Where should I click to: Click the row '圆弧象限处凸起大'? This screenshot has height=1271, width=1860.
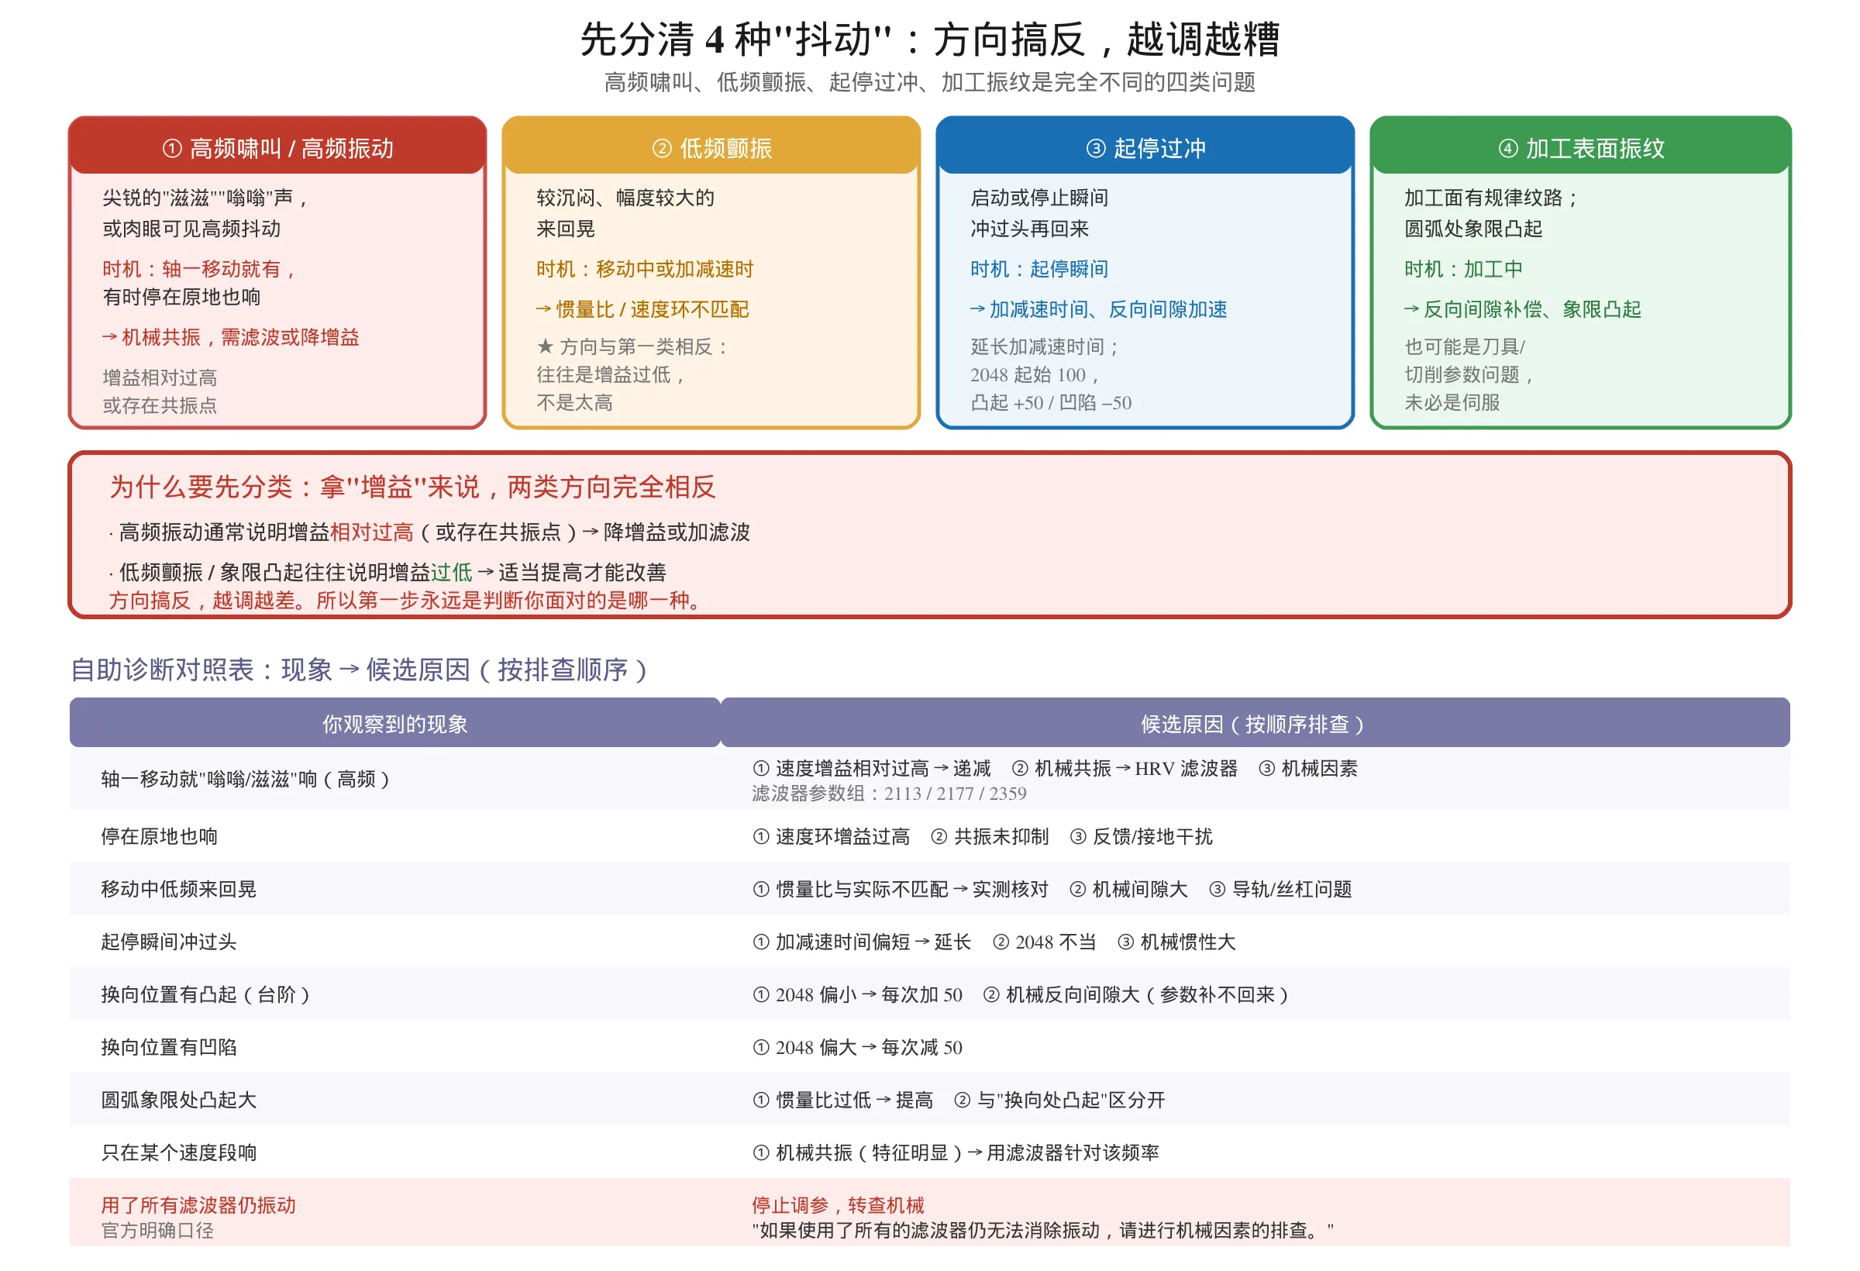(x=929, y=1100)
